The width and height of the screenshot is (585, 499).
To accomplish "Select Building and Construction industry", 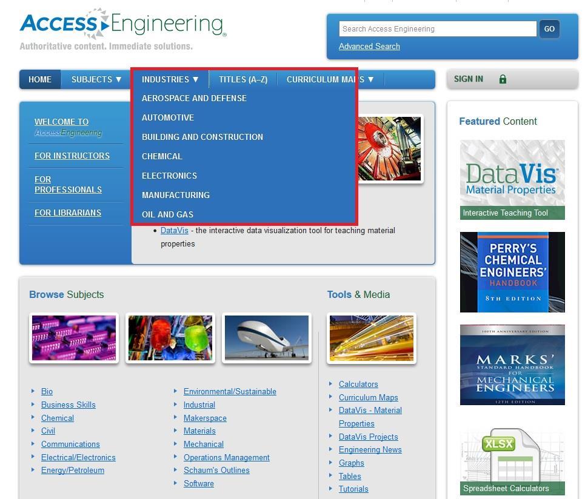I will (x=202, y=137).
